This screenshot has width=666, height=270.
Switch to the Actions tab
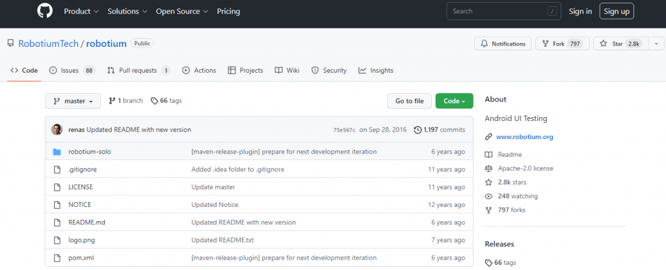199,70
